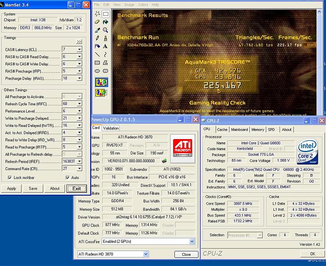Activate the Magnifier tool in Paint
The height and width of the screenshot is (266, 326).
click(106, 30)
